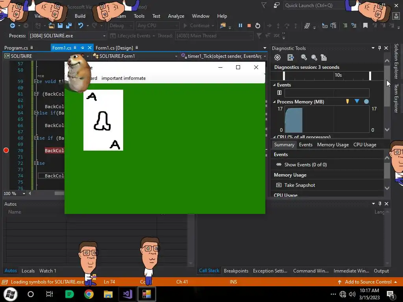
Task: Open the Tools menu
Action: coord(139,16)
